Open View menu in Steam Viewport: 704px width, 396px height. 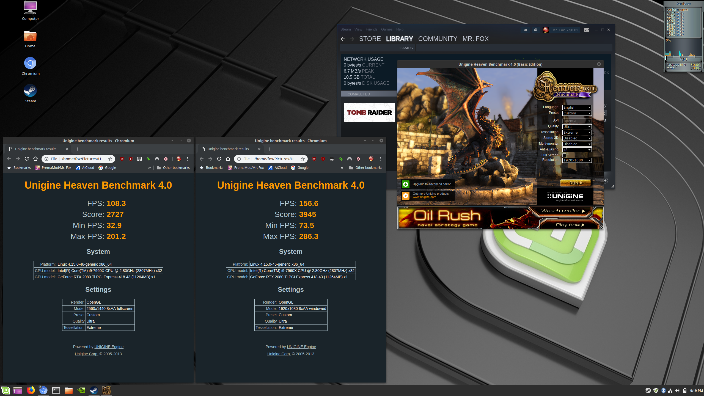click(x=358, y=29)
